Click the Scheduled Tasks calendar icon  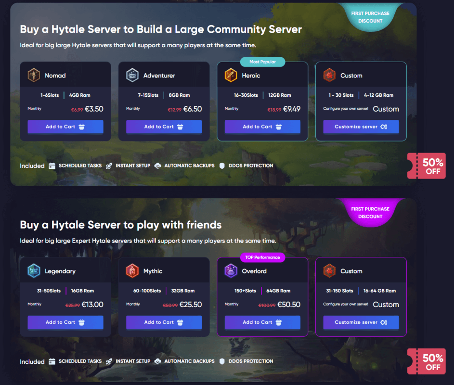click(x=52, y=166)
